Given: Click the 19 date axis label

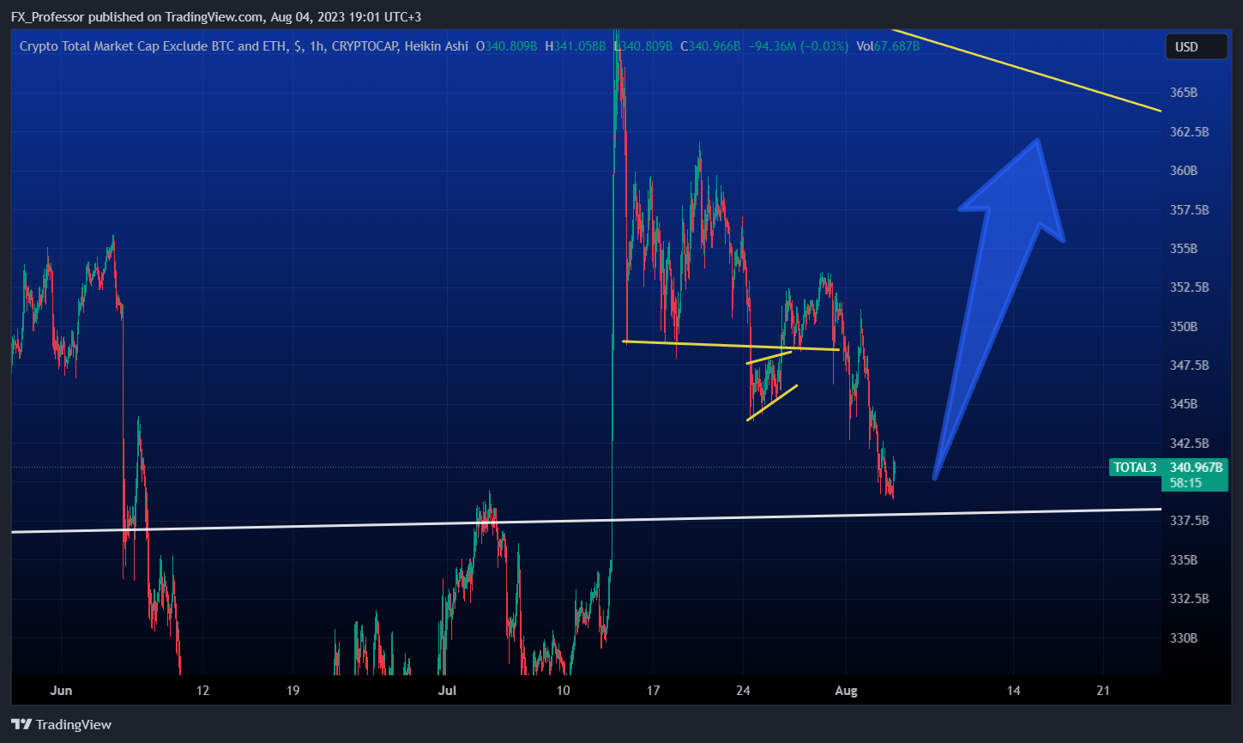Looking at the screenshot, I should (293, 691).
